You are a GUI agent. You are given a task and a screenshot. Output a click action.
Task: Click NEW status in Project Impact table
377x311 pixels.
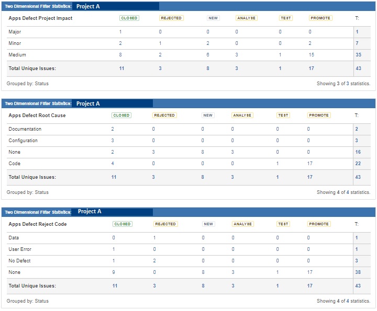(213, 18)
